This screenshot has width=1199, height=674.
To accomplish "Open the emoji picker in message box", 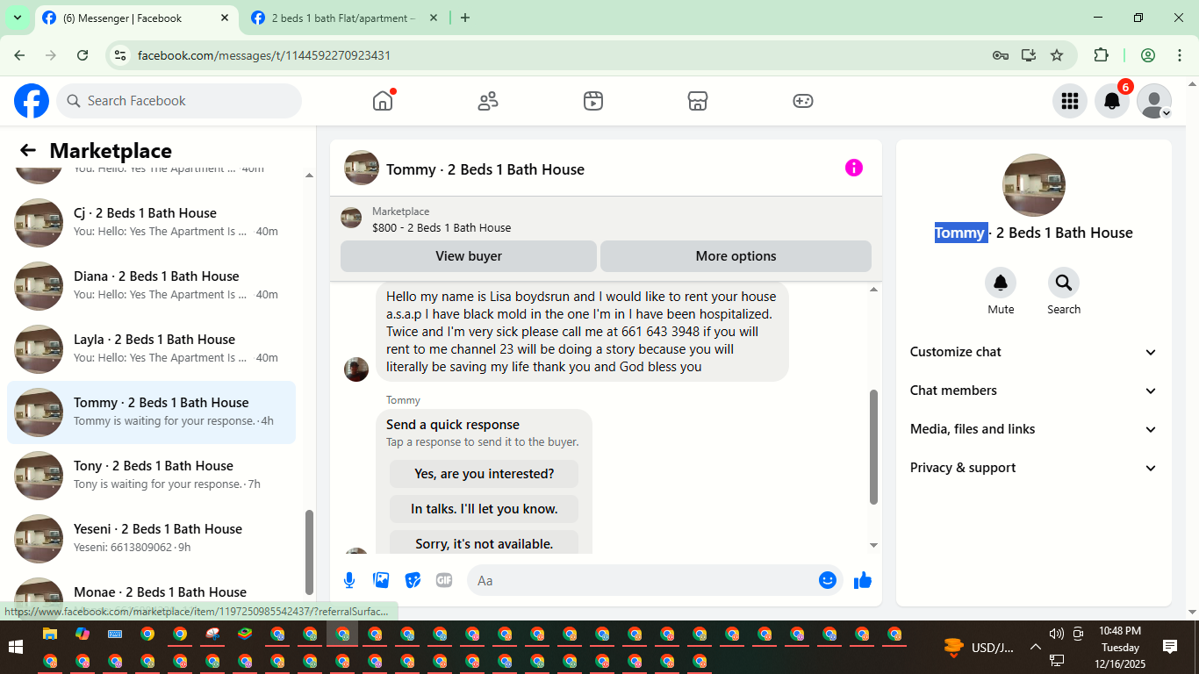I will 828,580.
